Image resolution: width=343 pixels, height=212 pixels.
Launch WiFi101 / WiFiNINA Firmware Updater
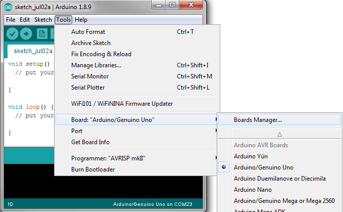(137, 104)
